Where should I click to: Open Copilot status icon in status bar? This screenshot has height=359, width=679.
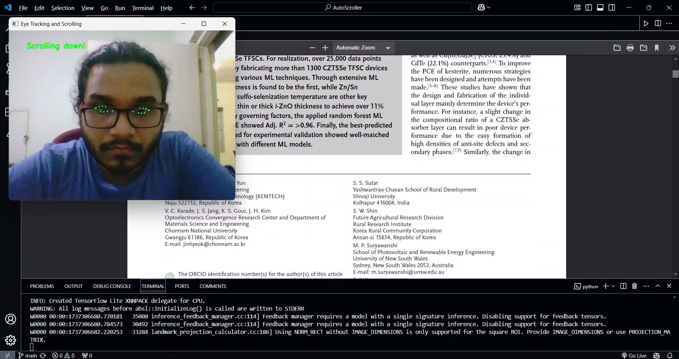coord(657,355)
